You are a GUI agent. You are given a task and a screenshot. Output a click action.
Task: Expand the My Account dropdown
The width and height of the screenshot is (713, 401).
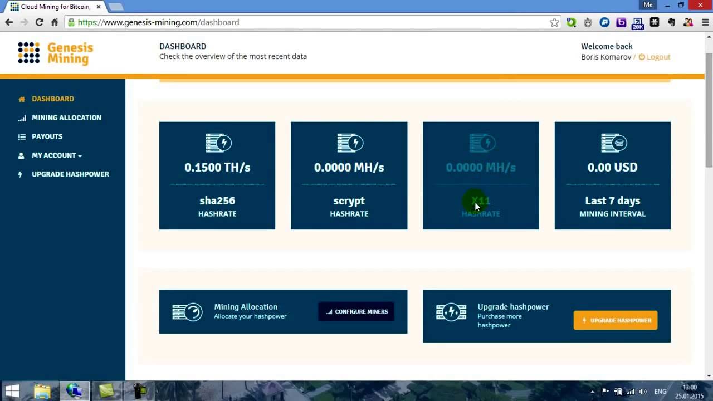coord(57,155)
